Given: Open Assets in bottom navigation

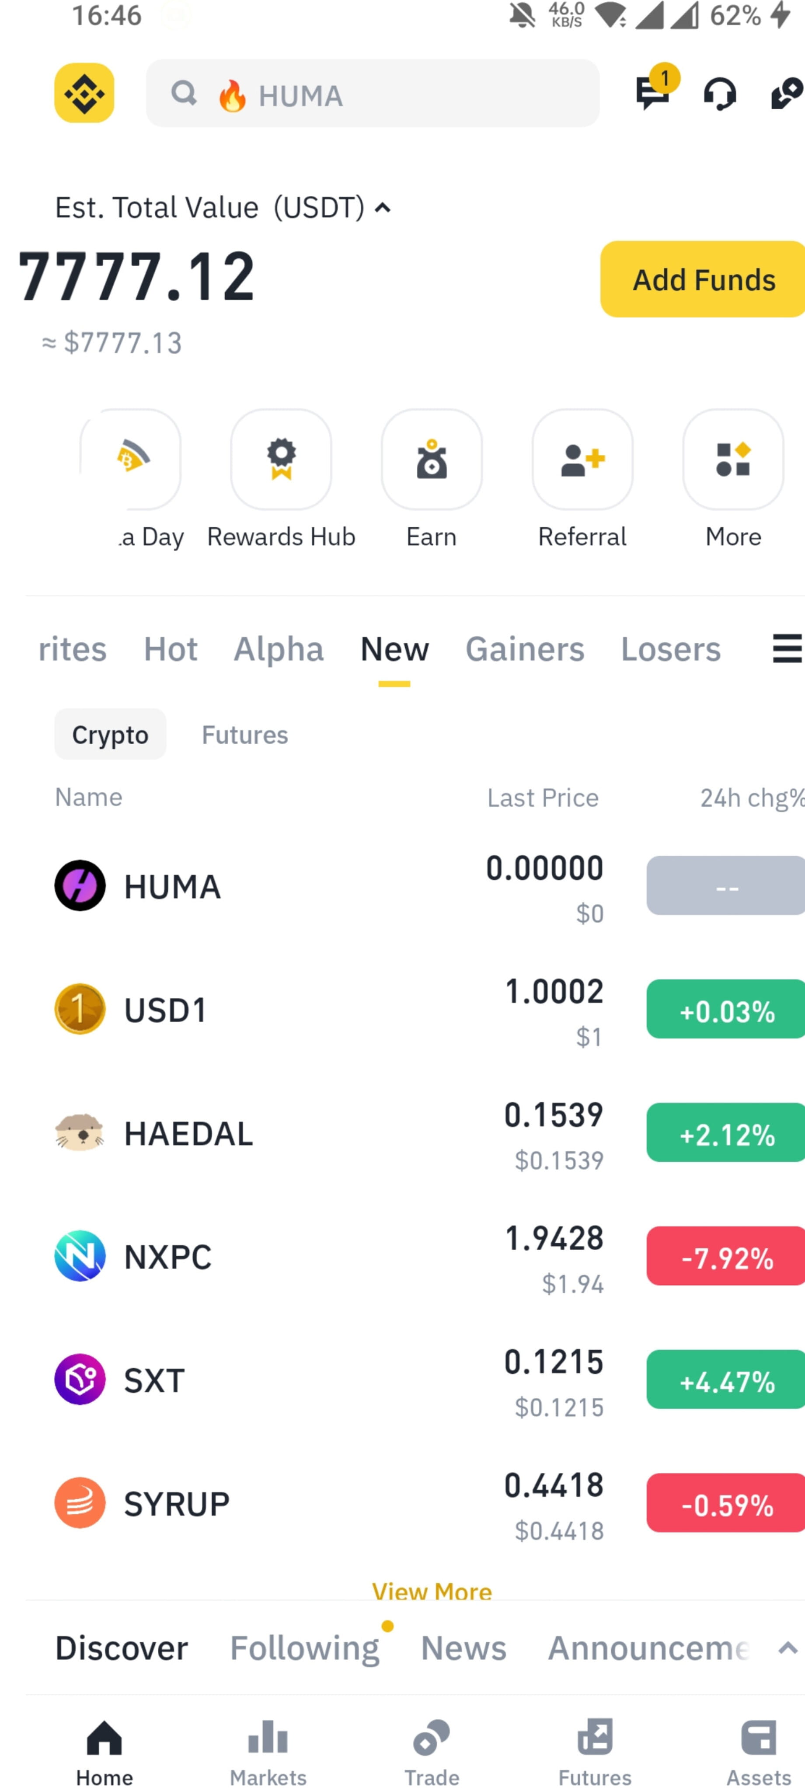Looking at the screenshot, I should 759,1752.
